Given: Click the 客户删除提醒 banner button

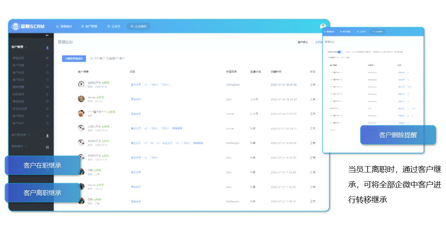Looking at the screenshot, I should pyautogui.click(x=398, y=135).
